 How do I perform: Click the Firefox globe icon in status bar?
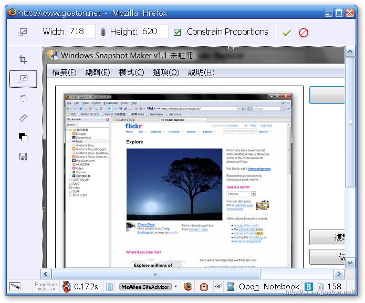point(188,287)
